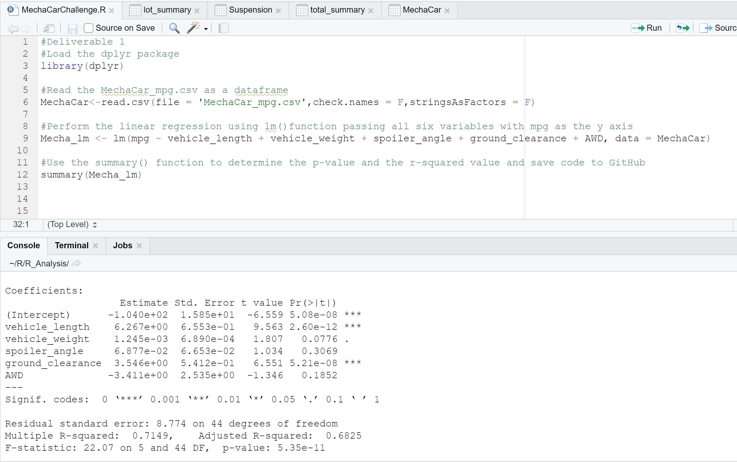Switch to the Jobs tab
Viewport: 737px width, 462px height.
(123, 246)
